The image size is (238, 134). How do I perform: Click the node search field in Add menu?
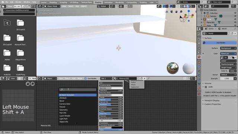pyautogui.click(x=78, y=89)
